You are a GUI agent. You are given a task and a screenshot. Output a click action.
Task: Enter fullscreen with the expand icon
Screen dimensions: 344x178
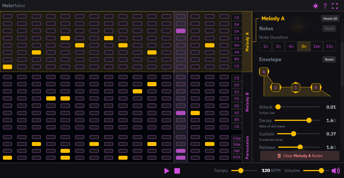[335, 6]
